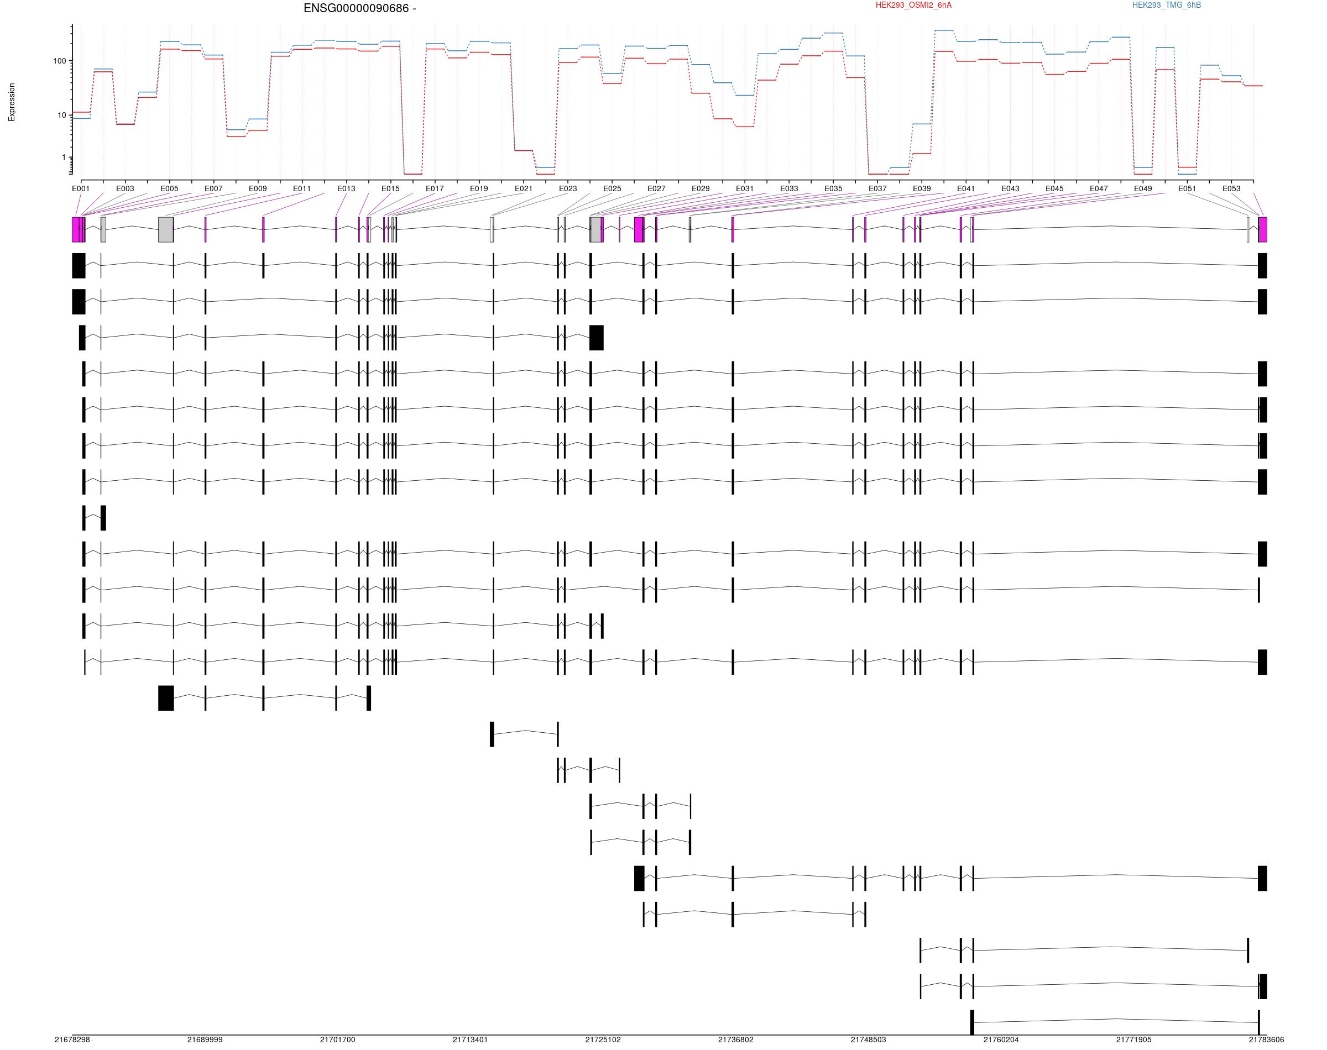Viewport: 1327px width, 1050px height.
Task: Select exon label E047
Action: (x=1099, y=189)
